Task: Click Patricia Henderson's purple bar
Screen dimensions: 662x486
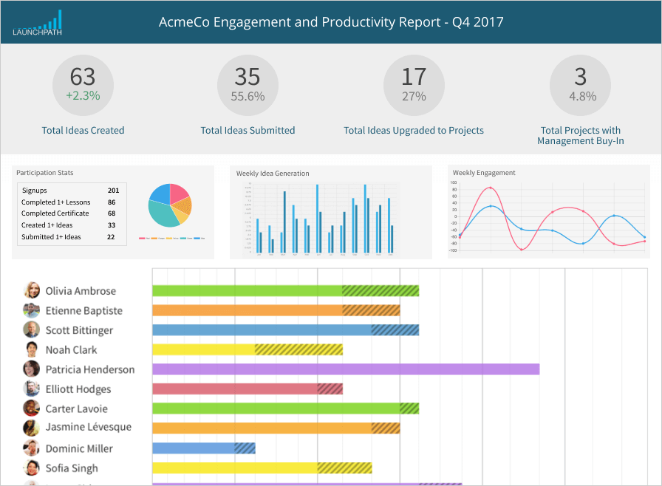Action: click(346, 369)
